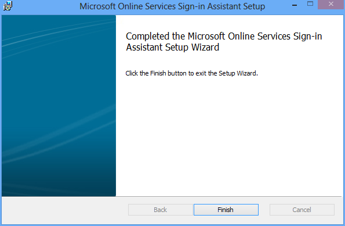Click the greyed-out Back button
The width and height of the screenshot is (345, 226).
pyautogui.click(x=161, y=210)
